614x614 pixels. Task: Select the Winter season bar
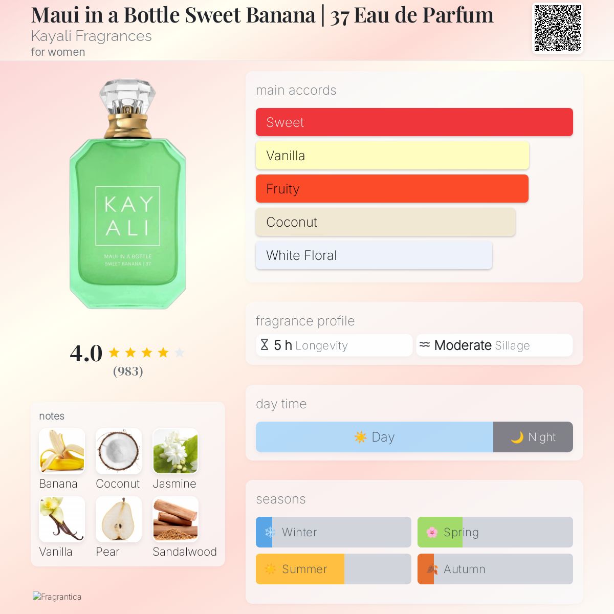point(333,532)
